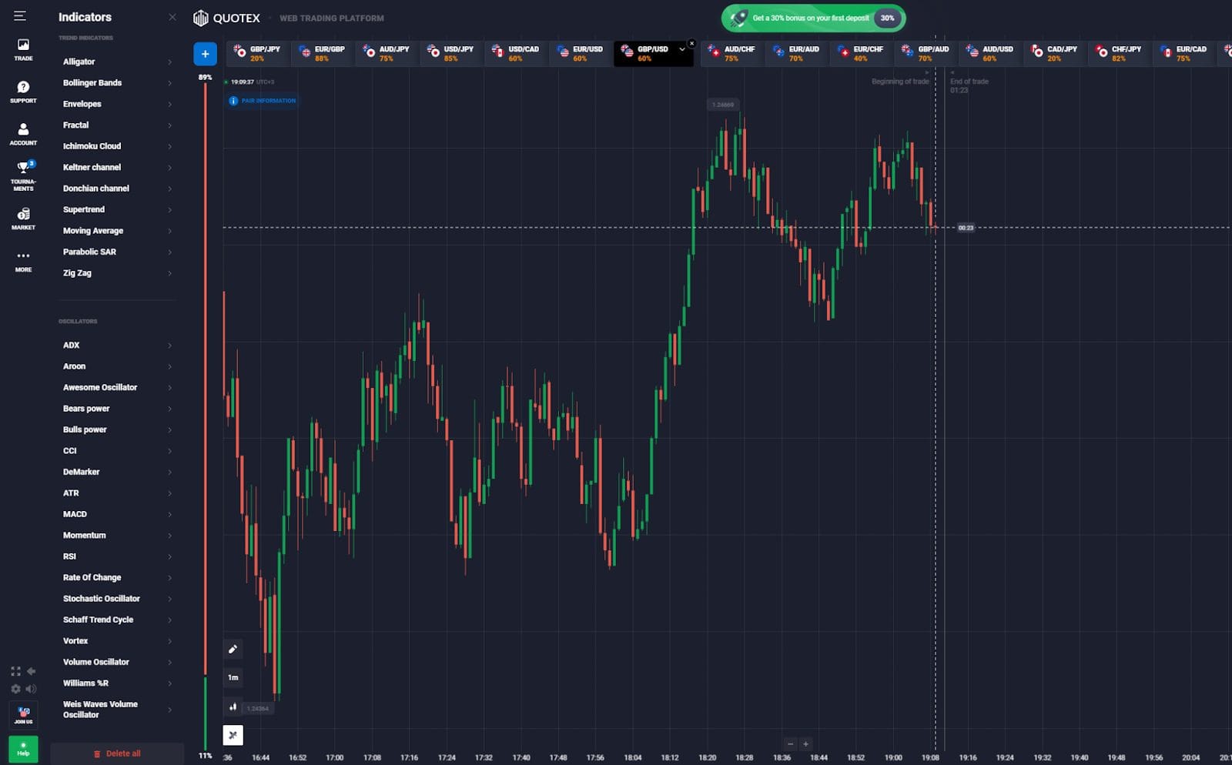Screen dimensions: 1232x765
Task: Select the AUD/USD asset tab
Action: [x=991, y=53]
